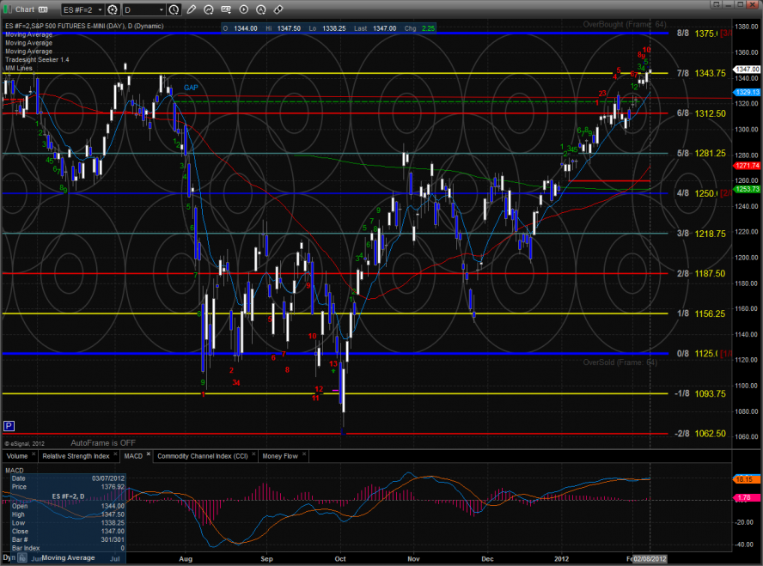Click the second Moving Average study label
The height and width of the screenshot is (566, 763).
(x=28, y=43)
